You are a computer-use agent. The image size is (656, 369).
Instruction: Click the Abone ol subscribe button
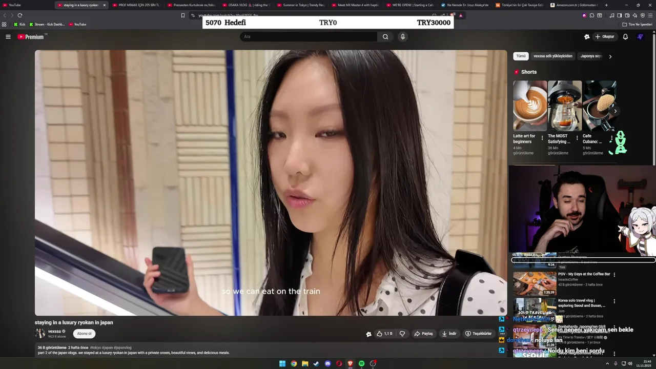point(84,334)
